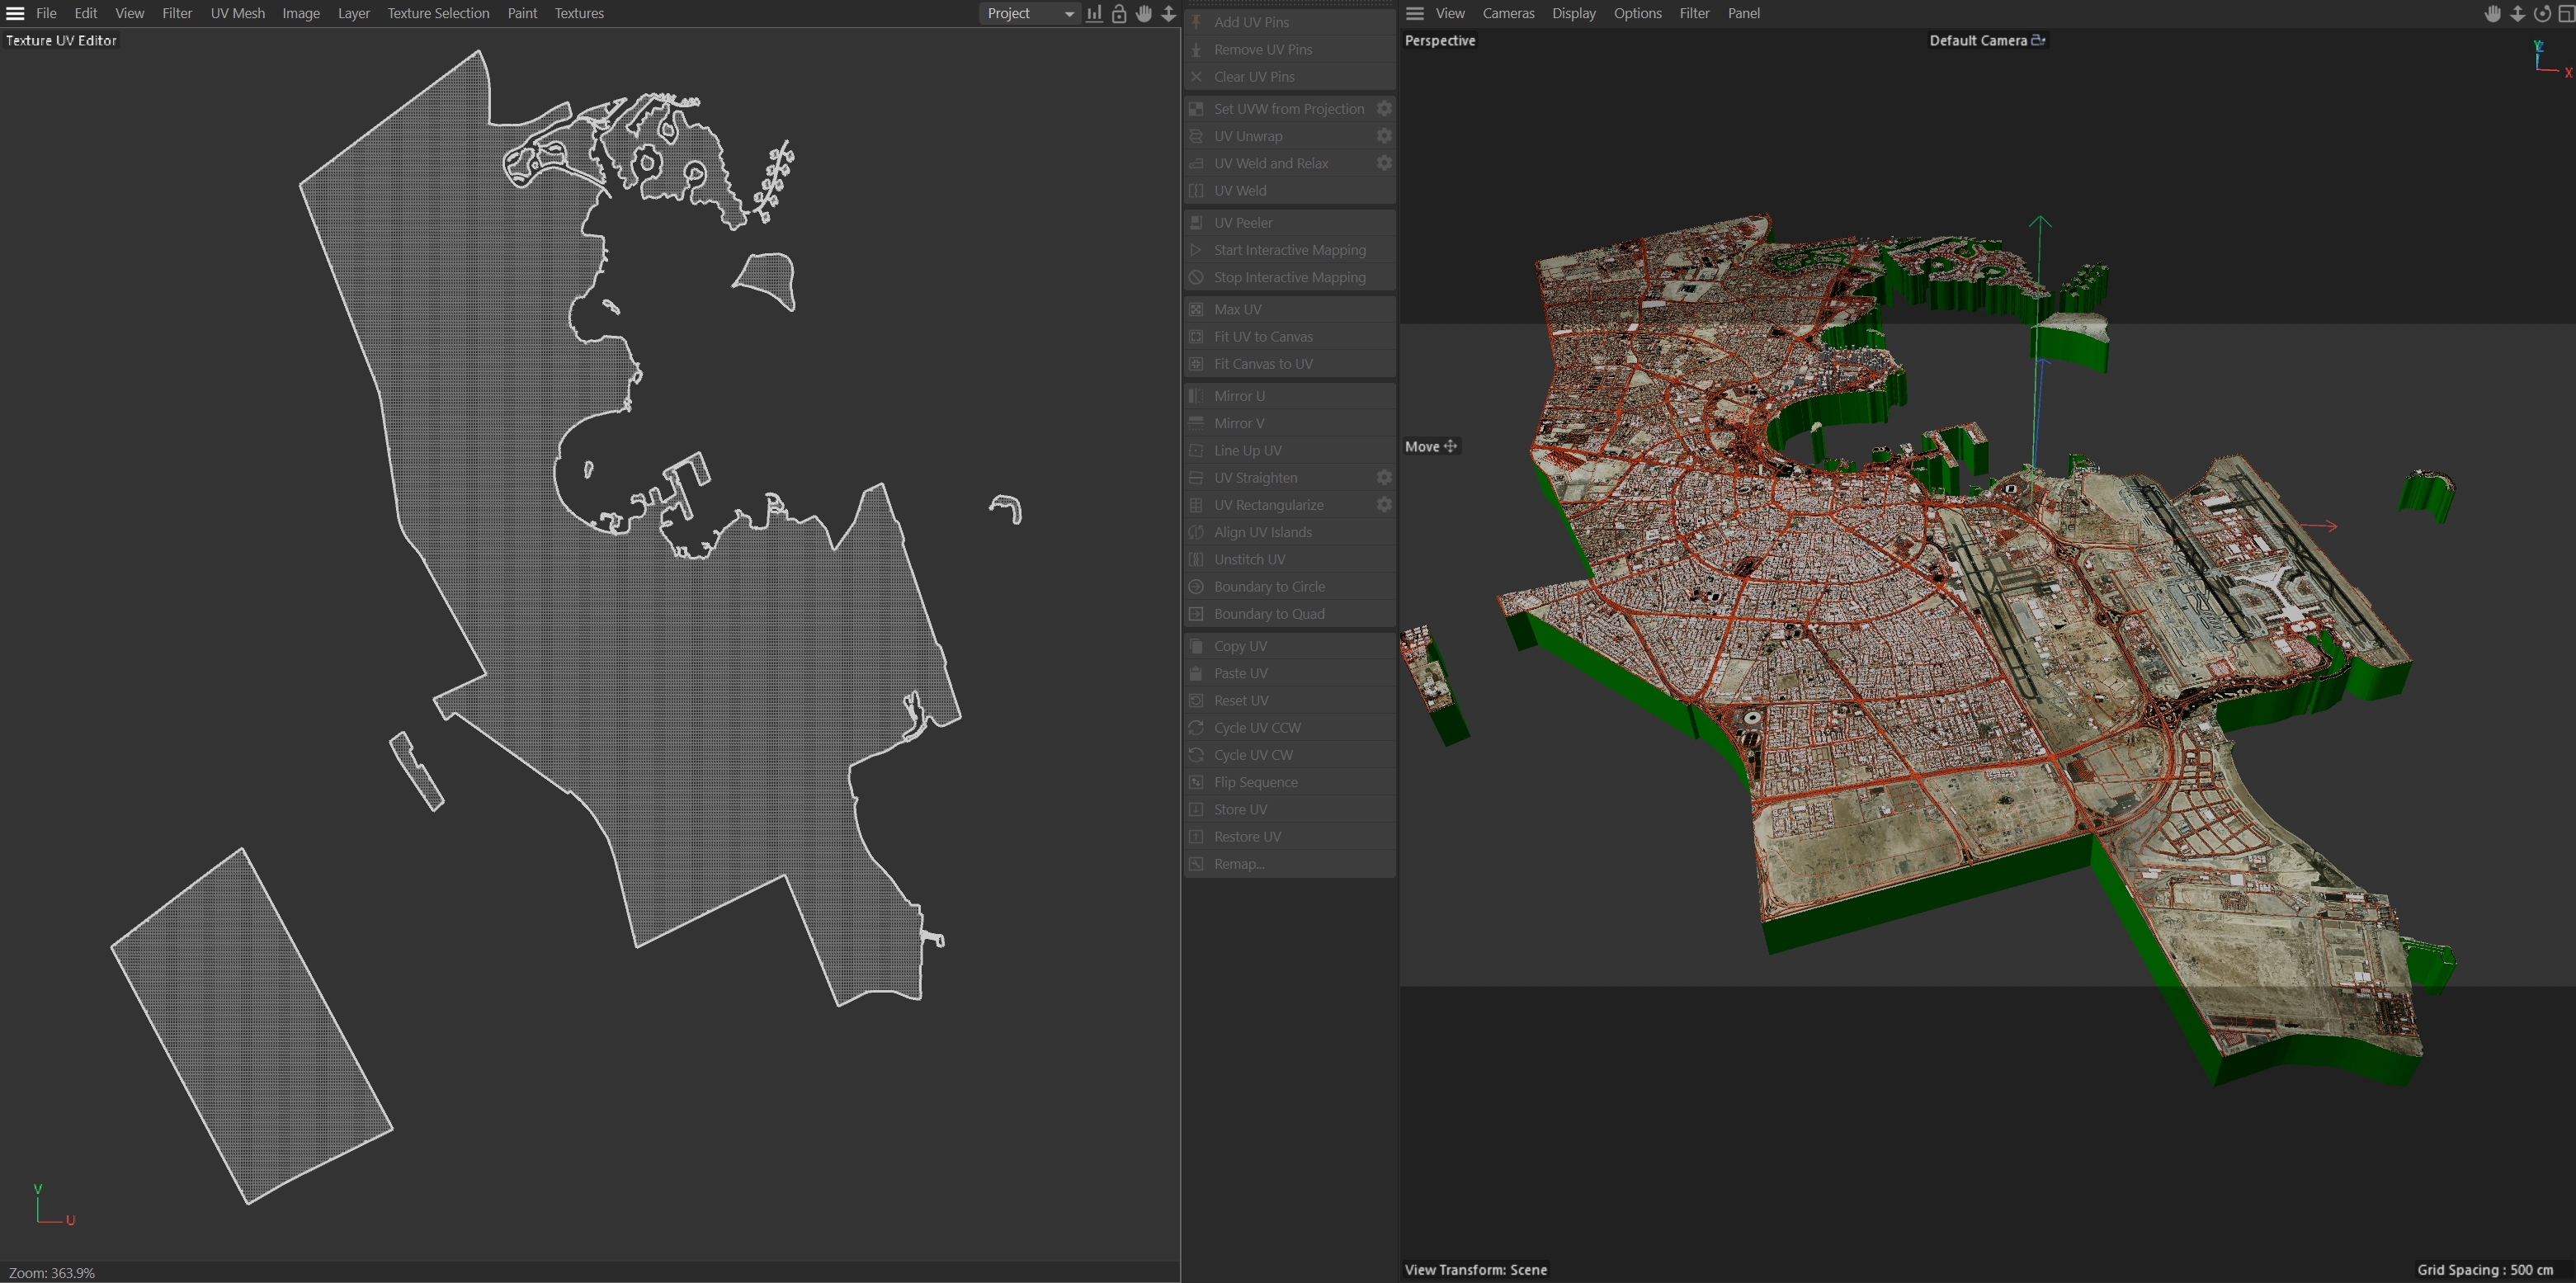Click the UV editor histogram bars icon

coord(1095,13)
